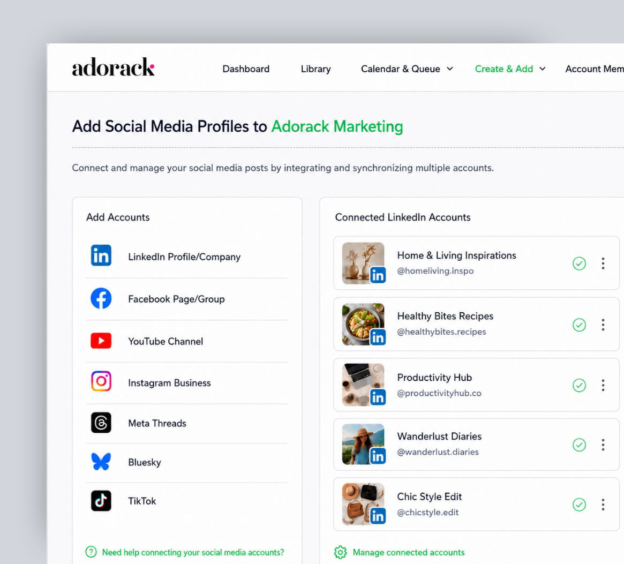Select the Healthy Bites Recipes account name
This screenshot has height=564, width=624.
(445, 316)
